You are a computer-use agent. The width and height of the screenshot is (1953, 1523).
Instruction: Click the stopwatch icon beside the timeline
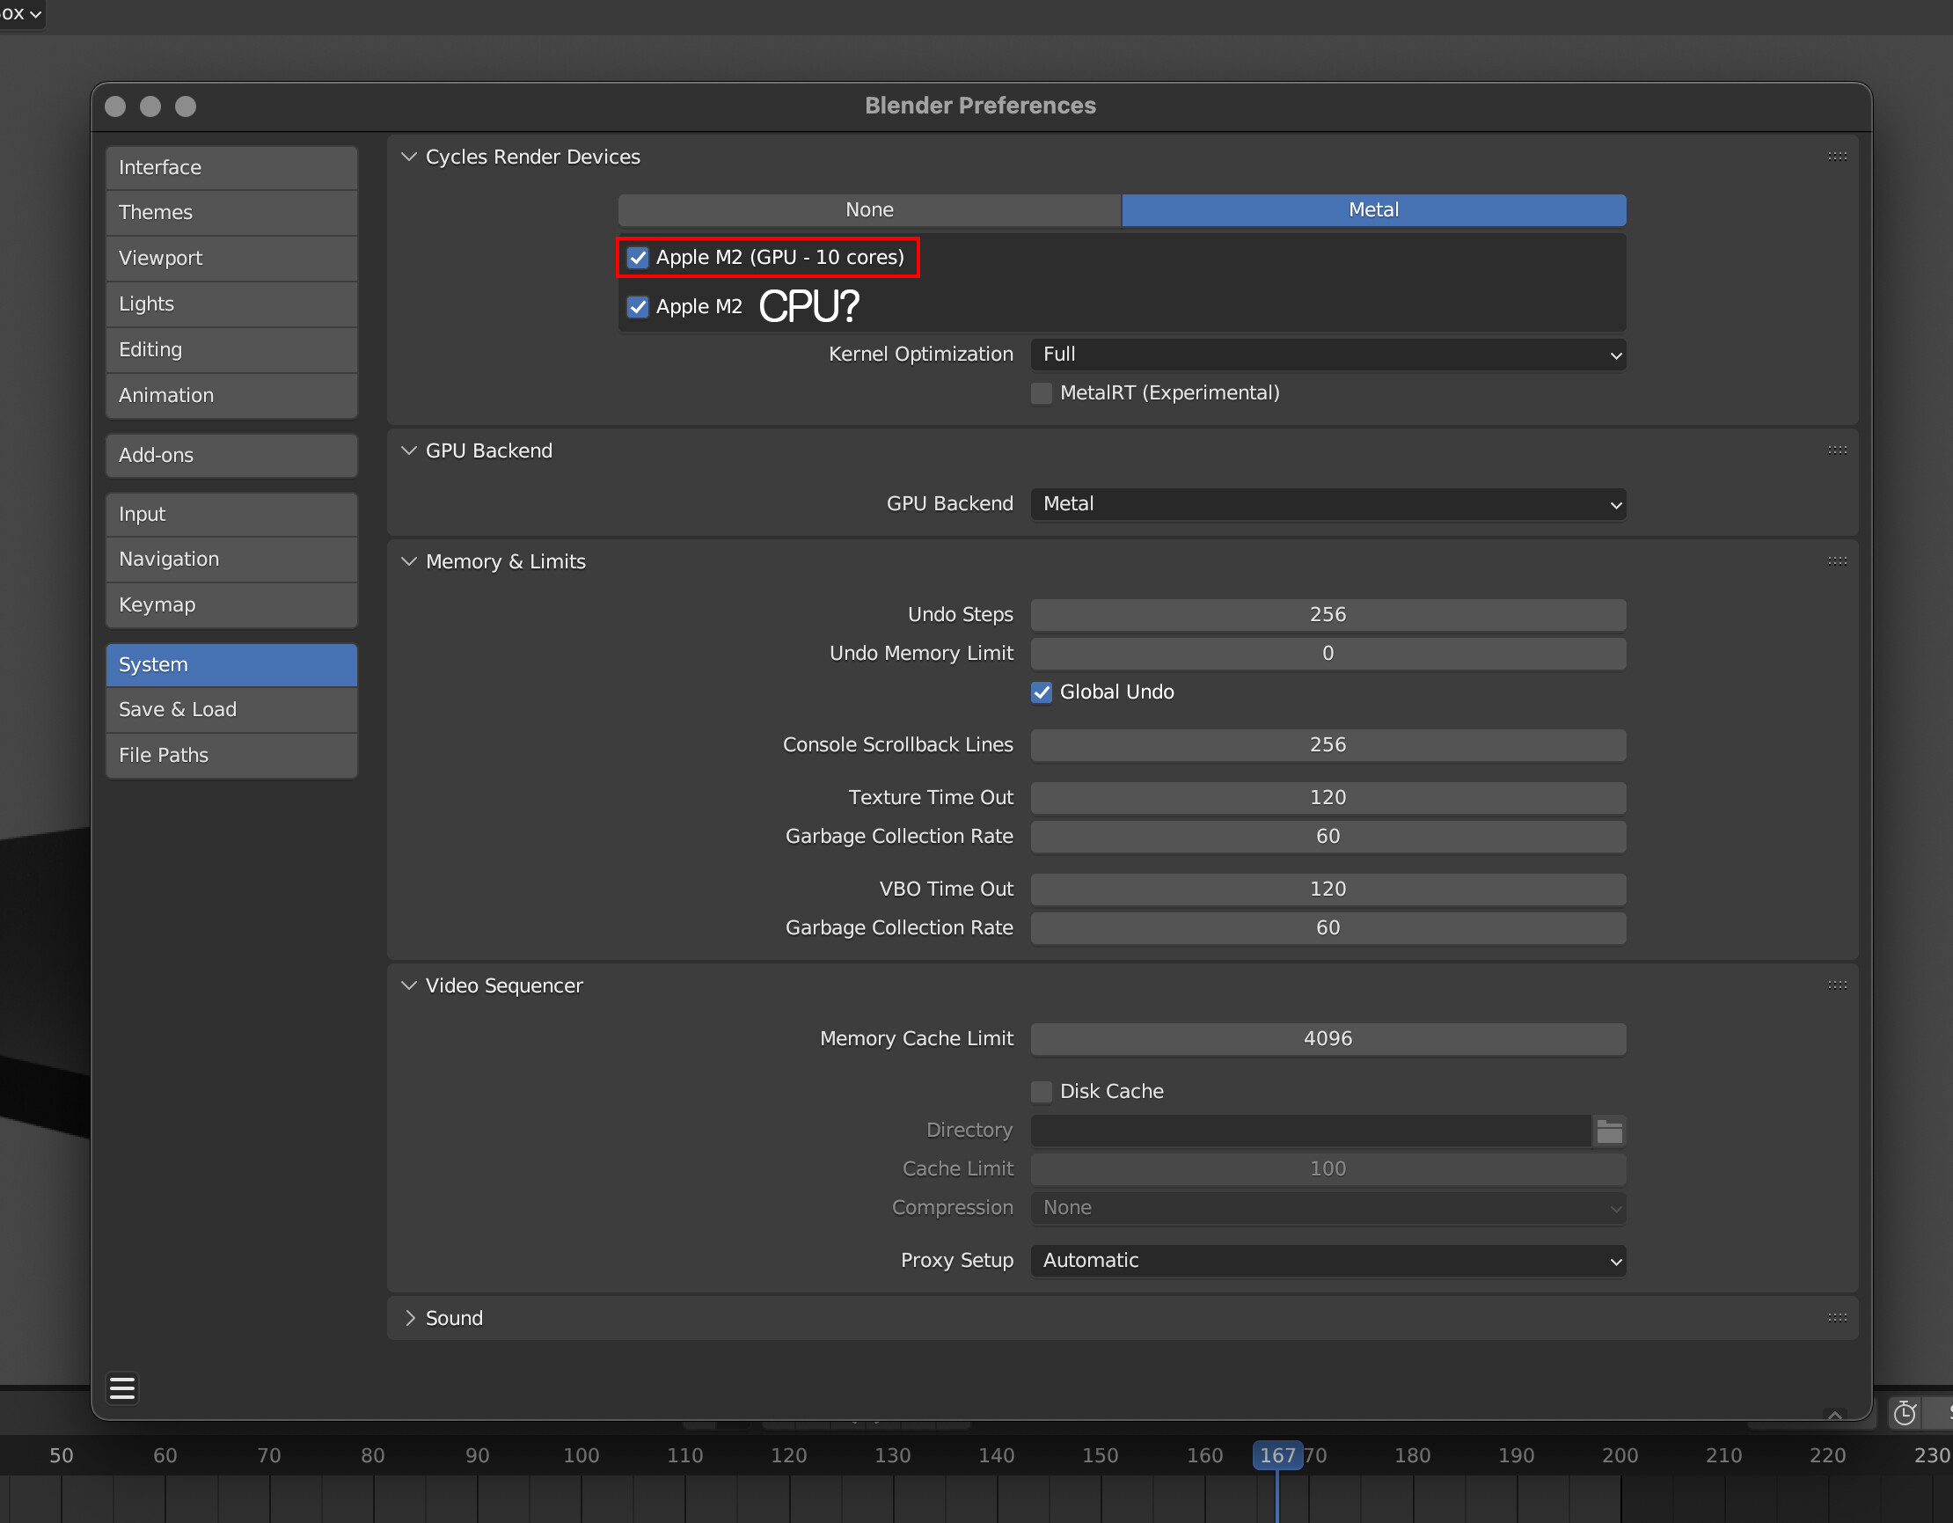tap(1905, 1413)
